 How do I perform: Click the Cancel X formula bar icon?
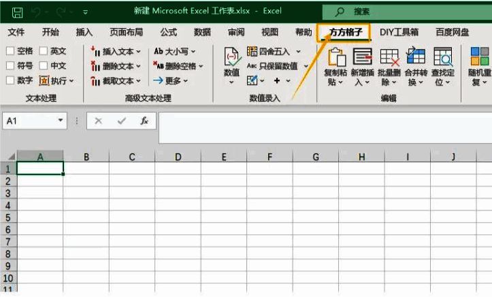pos(98,121)
